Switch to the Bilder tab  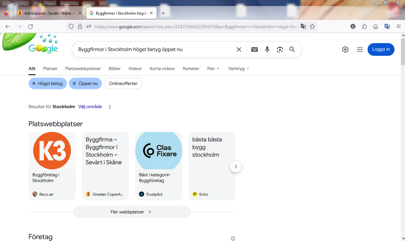[x=115, y=68]
